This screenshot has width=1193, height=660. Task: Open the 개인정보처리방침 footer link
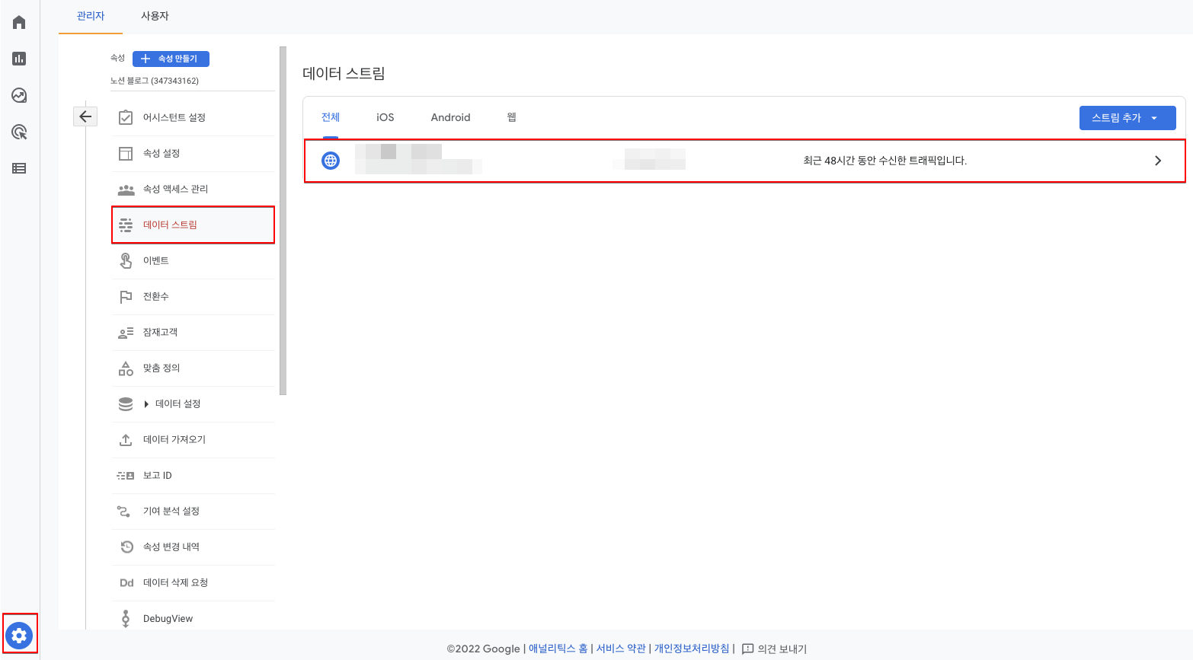[x=692, y=649]
